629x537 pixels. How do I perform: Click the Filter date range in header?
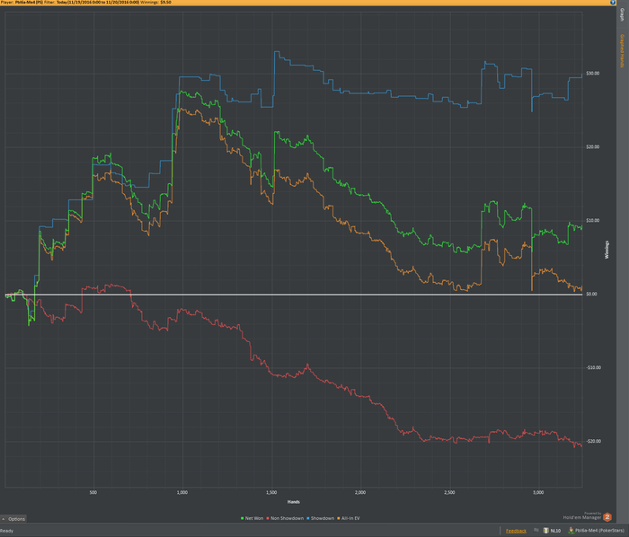tap(97, 3)
